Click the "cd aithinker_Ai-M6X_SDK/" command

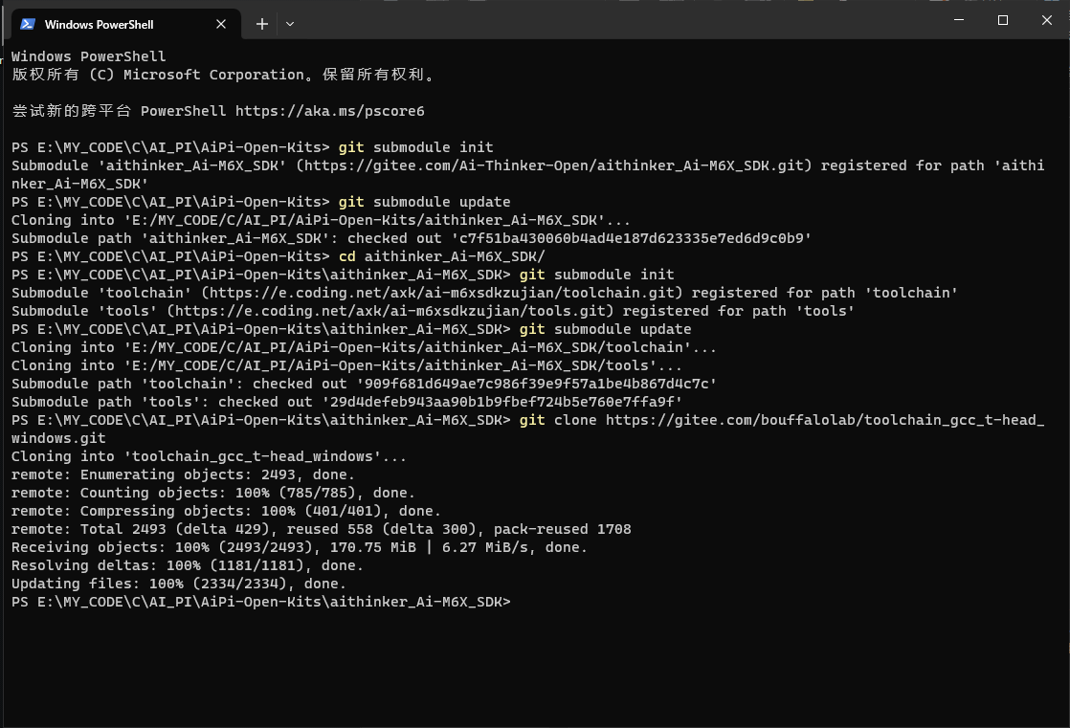[441, 256]
